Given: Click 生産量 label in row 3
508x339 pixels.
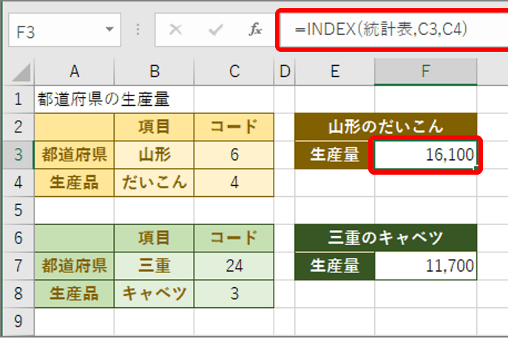Looking at the screenshot, I should (x=335, y=155).
